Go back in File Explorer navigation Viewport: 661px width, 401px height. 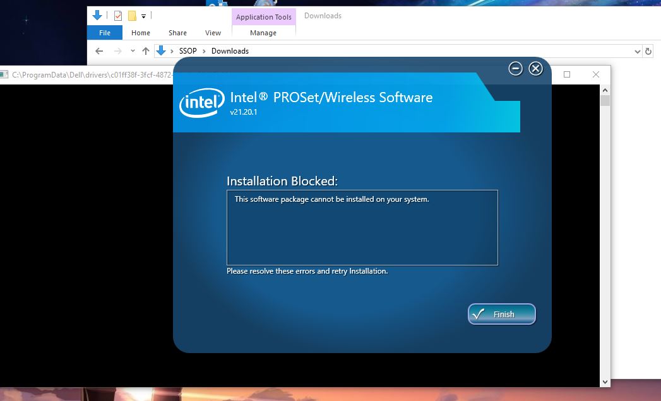tap(99, 51)
